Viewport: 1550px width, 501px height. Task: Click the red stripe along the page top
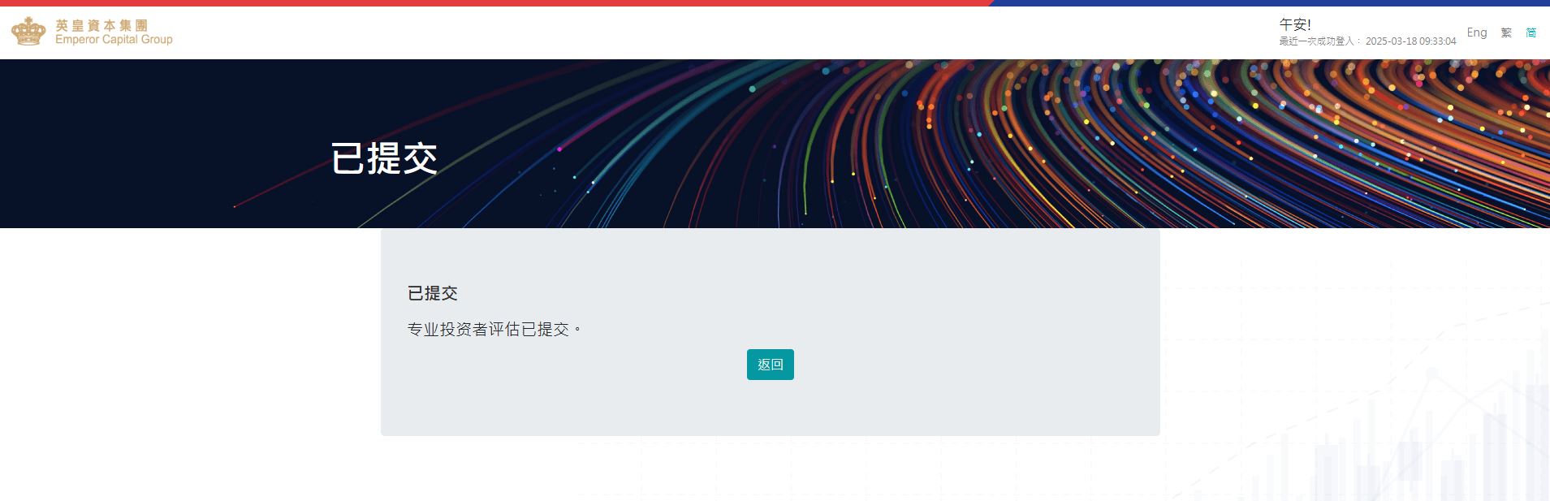click(x=495, y=2)
